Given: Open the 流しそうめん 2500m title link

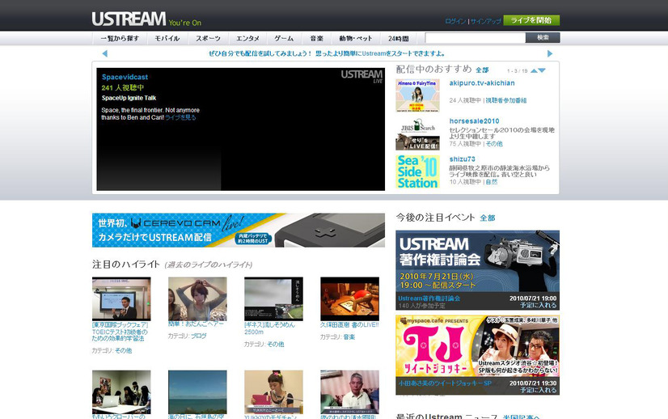Looking at the screenshot, I should [269, 328].
